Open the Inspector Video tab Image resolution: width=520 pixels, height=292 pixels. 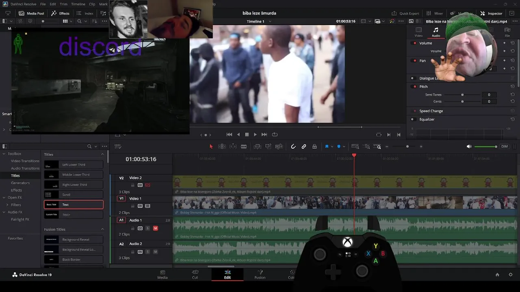tap(418, 32)
